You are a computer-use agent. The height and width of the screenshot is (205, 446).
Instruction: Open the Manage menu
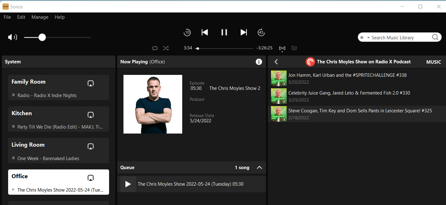(40, 17)
